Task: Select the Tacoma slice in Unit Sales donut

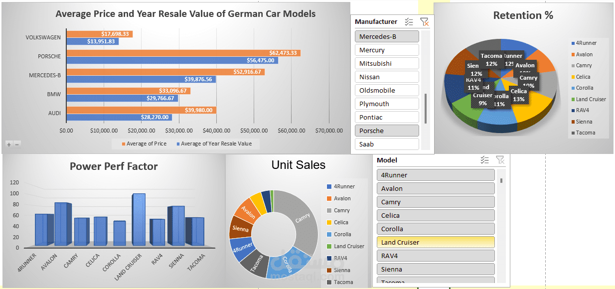Action: tap(256, 264)
